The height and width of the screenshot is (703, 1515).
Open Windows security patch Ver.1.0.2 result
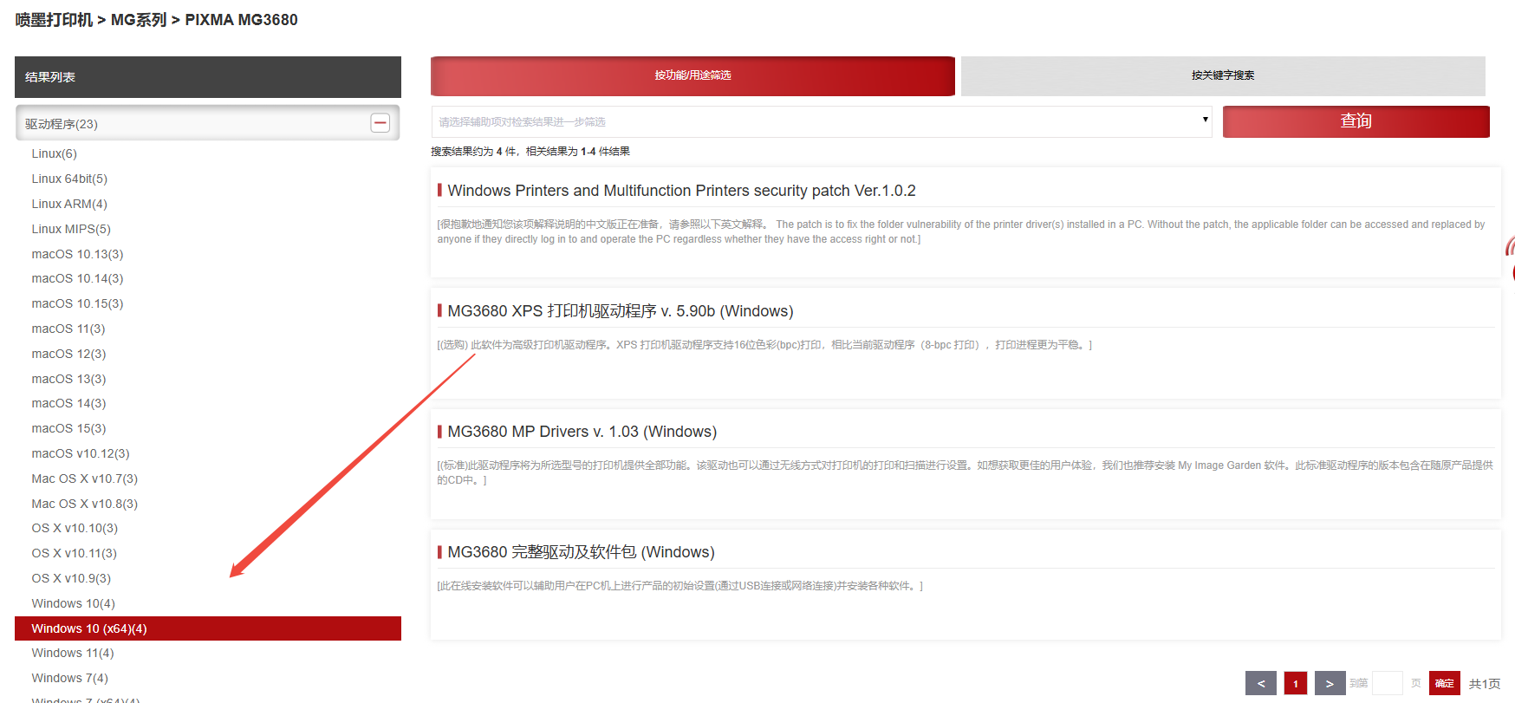tap(681, 191)
